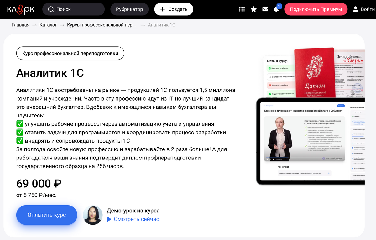
Task: Click Подключить Премиум button
Action: tap(316, 9)
